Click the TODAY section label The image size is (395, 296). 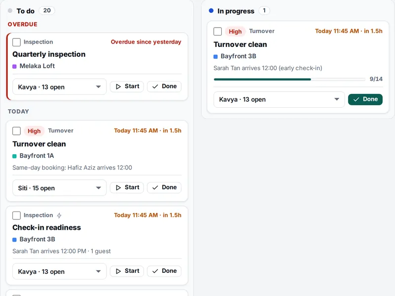pos(18,112)
